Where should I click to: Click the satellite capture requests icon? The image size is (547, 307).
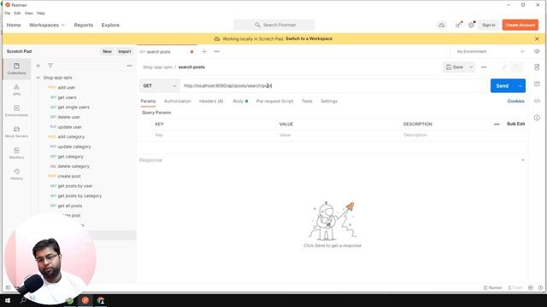click(x=458, y=25)
